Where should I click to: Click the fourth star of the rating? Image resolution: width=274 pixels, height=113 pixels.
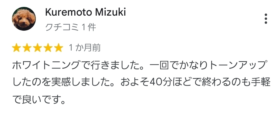pos(48,48)
